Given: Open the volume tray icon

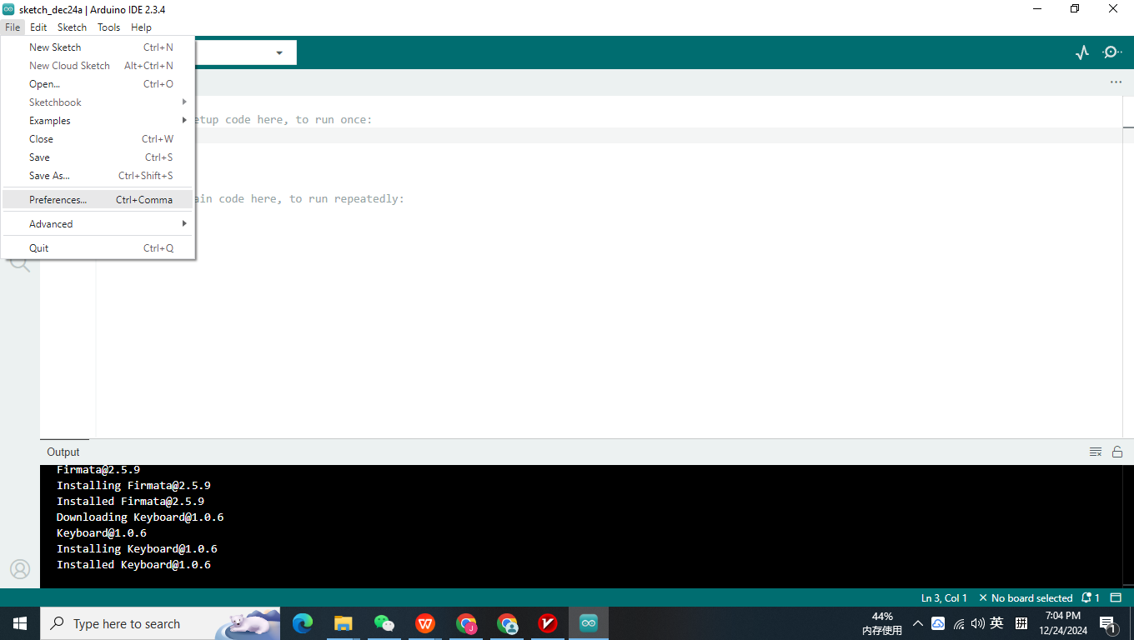Looking at the screenshot, I should [977, 623].
